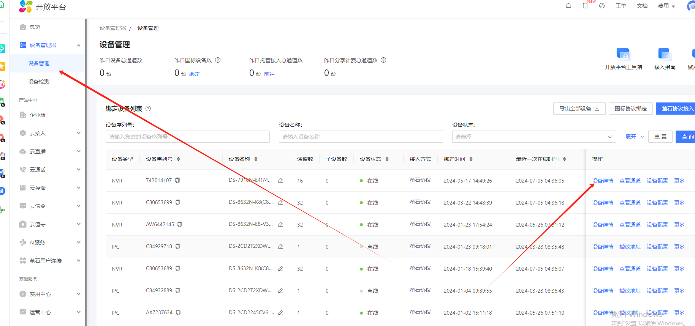Viewport: 695px width, 326px height.
Task: Edit name of device C80653689 with pencil icon
Action: pos(280,268)
